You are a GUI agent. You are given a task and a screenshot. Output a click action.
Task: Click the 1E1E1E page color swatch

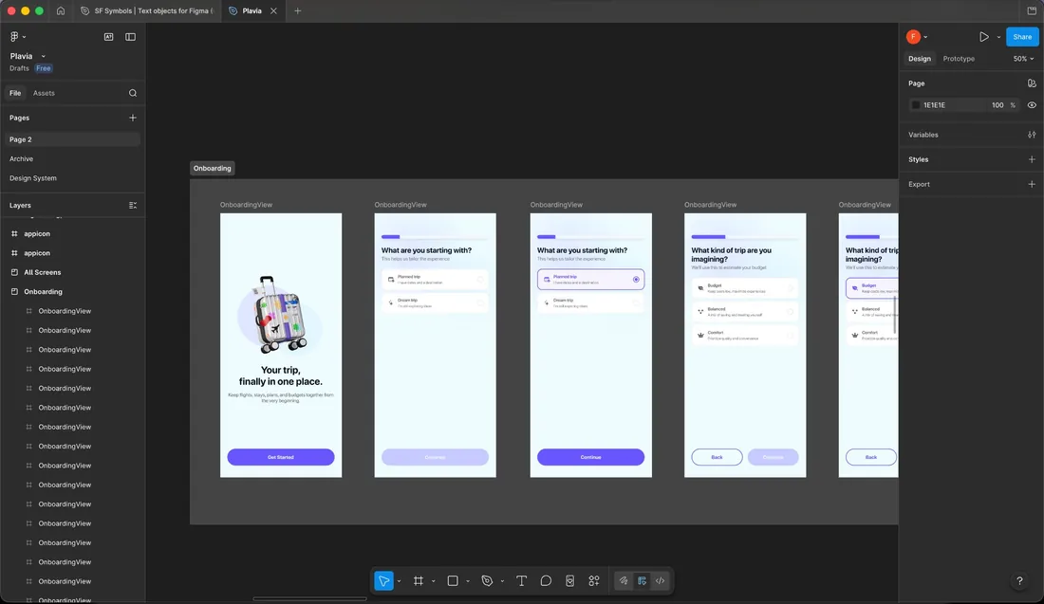click(x=916, y=105)
